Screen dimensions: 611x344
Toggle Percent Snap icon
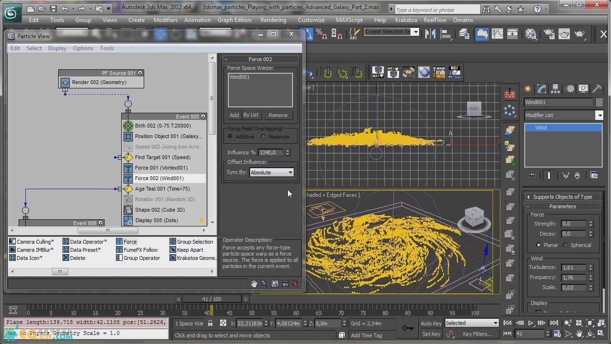point(322,33)
